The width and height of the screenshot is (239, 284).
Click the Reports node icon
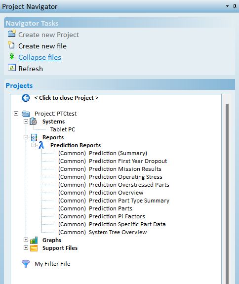34,137
